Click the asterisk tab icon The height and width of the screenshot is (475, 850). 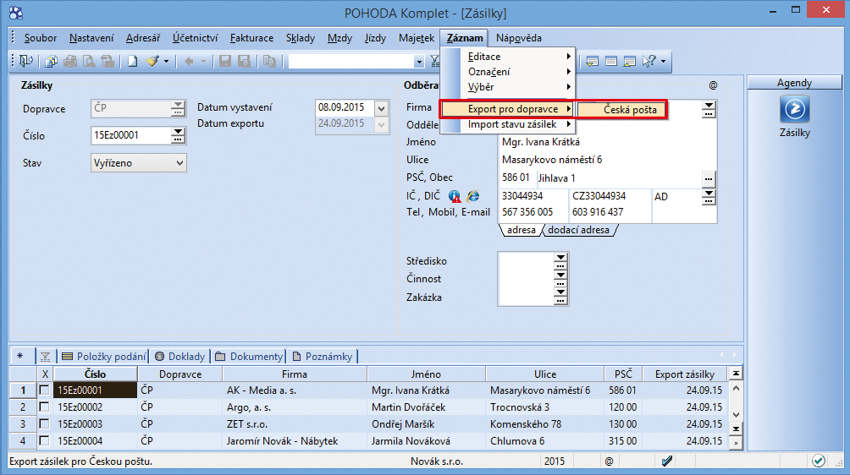pyautogui.click(x=20, y=356)
